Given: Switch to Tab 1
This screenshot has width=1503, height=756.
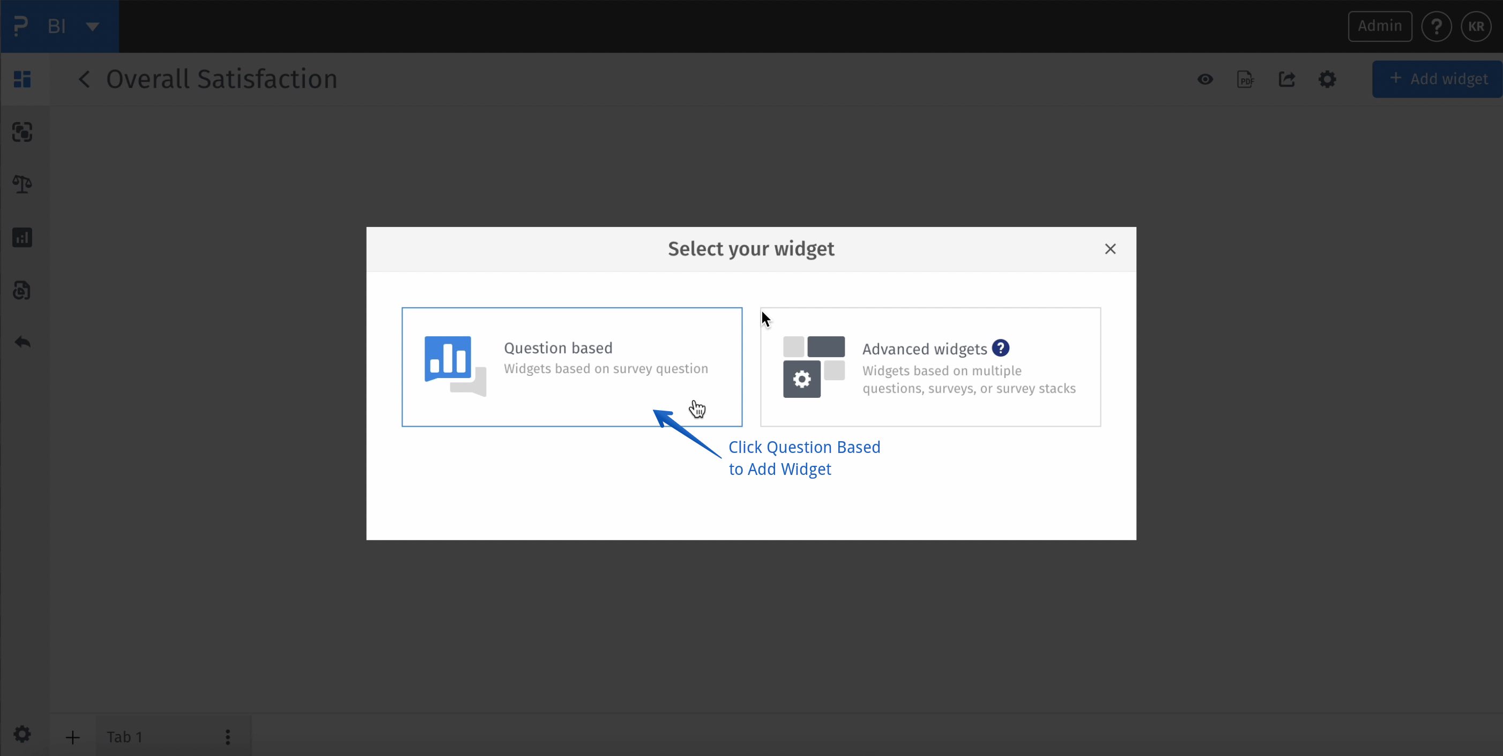Looking at the screenshot, I should (x=124, y=736).
